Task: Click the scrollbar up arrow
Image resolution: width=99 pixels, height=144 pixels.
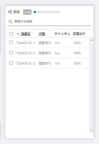Action: coord(91,40)
